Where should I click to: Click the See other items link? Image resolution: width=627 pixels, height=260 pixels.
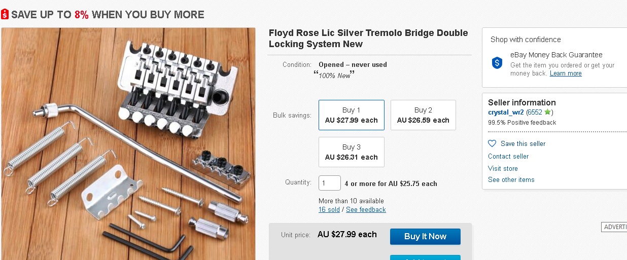[511, 179]
